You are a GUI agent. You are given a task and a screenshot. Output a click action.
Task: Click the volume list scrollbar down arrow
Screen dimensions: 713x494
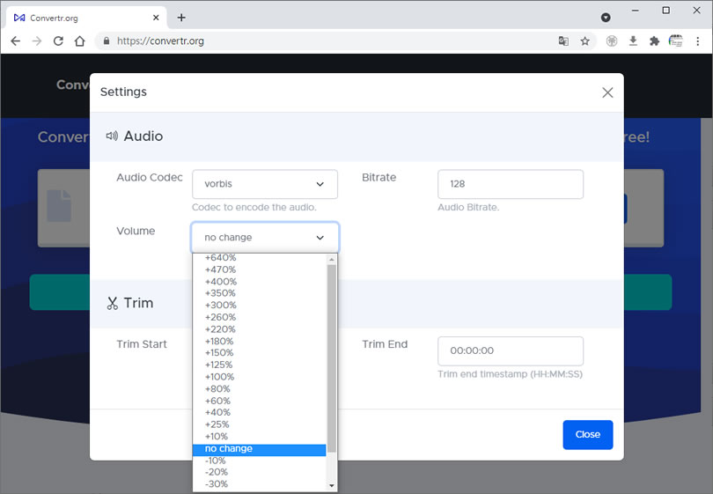click(332, 486)
